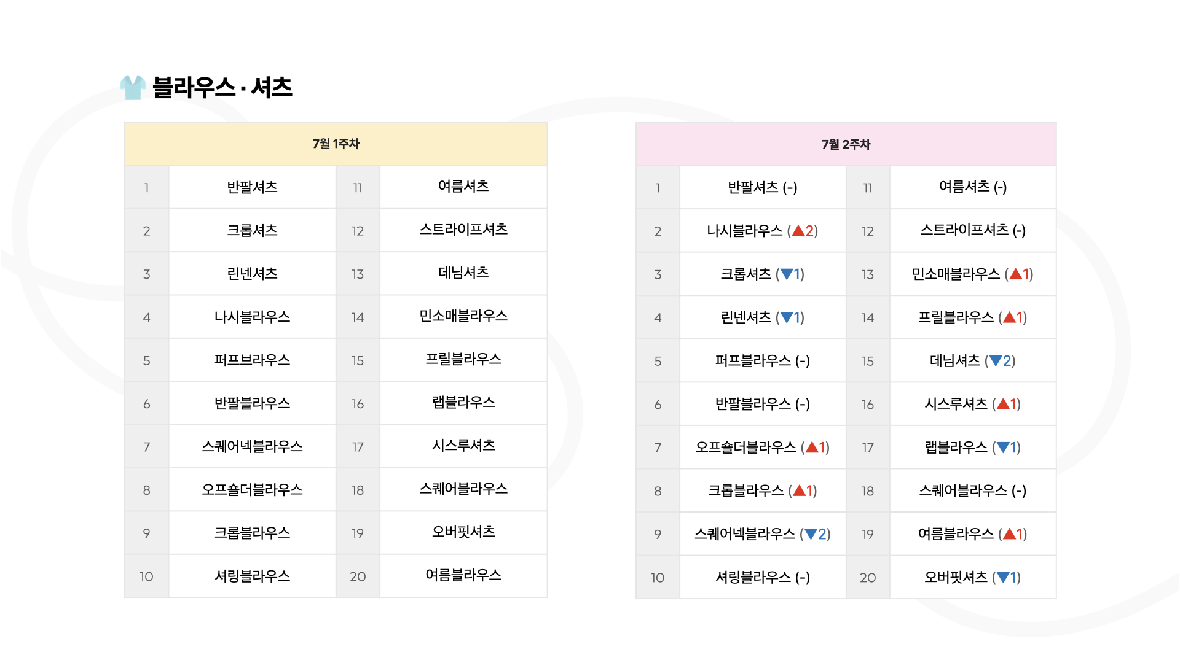Viewport: 1180px width, 663px height.
Task: Click 시스루셔츠 in the 7월 1주차 table
Action: tap(463, 445)
